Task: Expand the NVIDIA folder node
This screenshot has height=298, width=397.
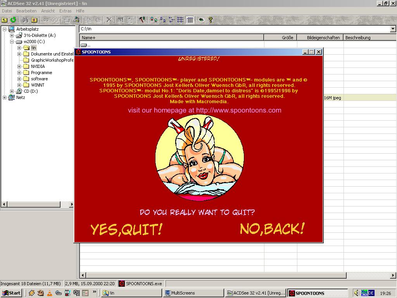Action: (19, 66)
